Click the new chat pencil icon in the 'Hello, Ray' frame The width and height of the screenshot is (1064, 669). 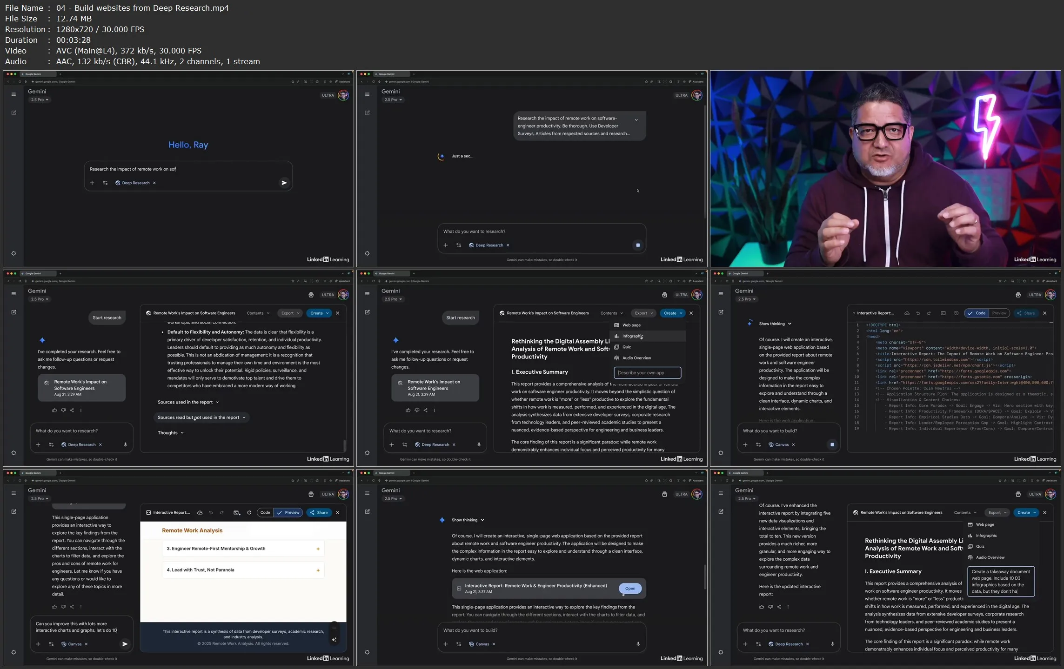13,113
